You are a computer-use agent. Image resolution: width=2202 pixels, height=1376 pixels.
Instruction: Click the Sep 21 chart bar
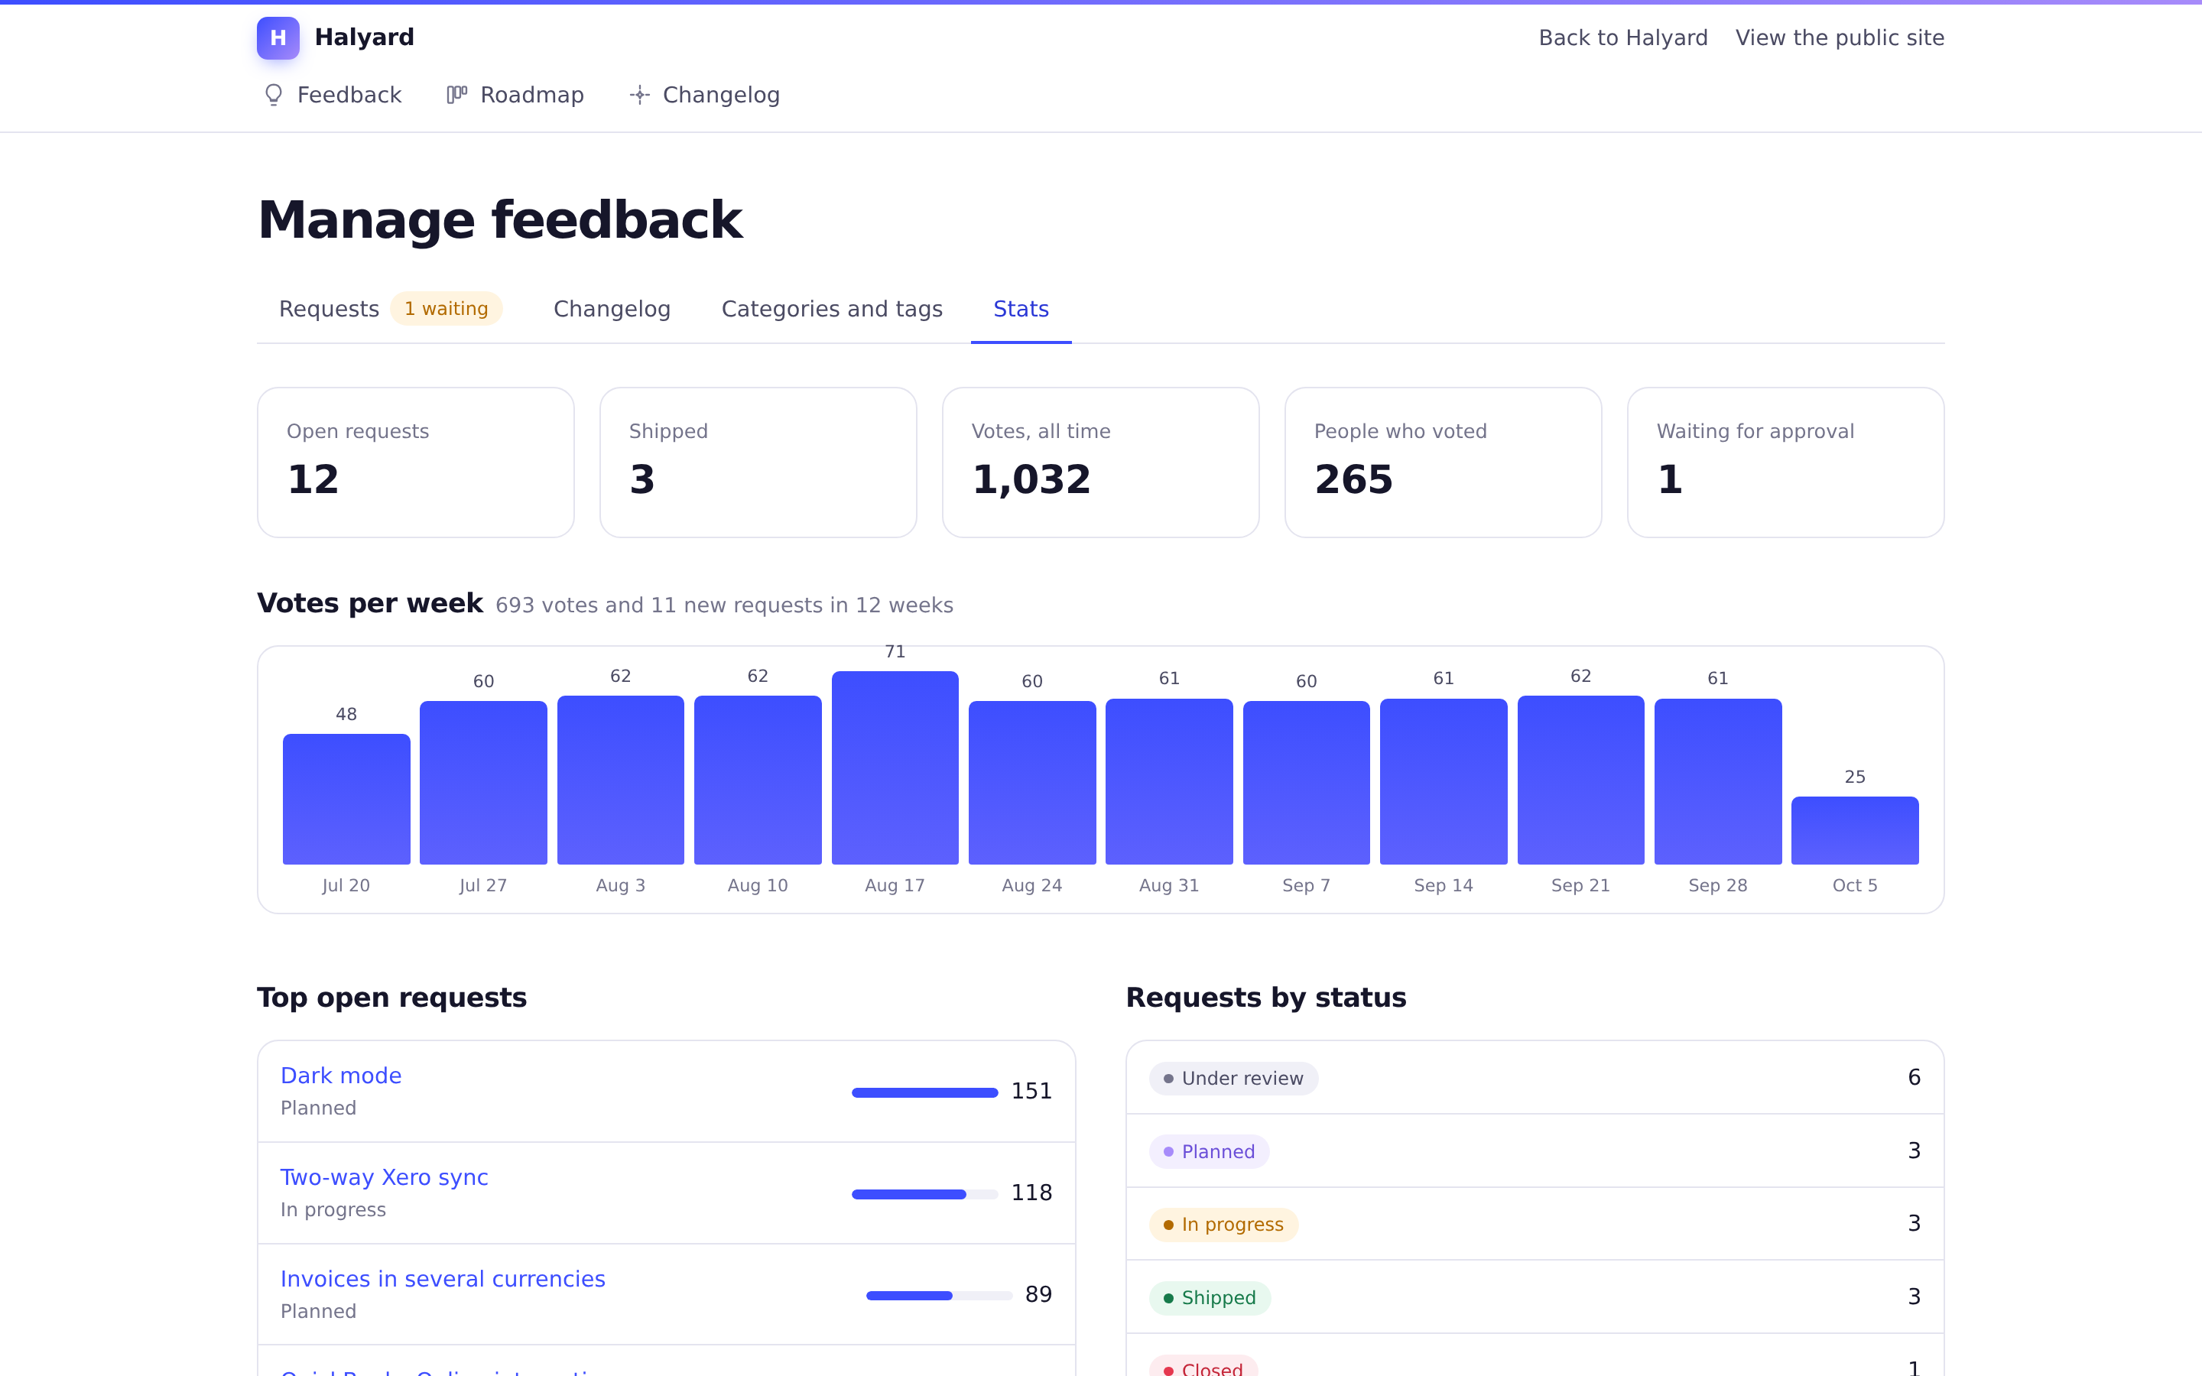tap(1580, 780)
